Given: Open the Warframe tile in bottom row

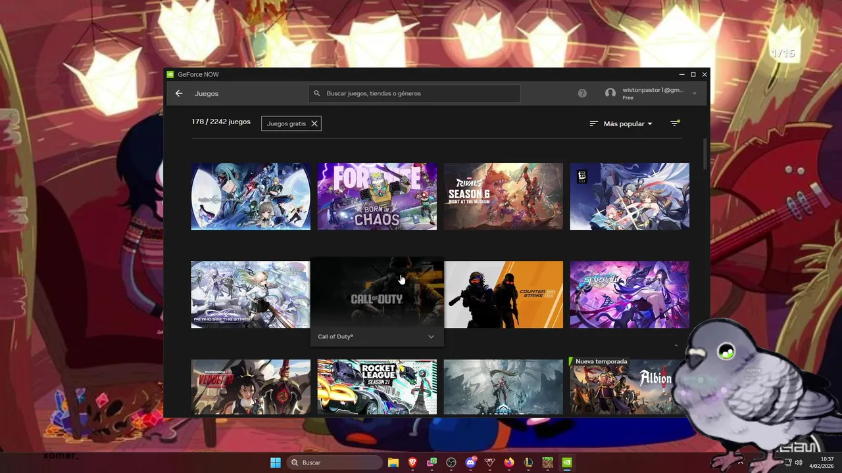Looking at the screenshot, I should 503,387.
